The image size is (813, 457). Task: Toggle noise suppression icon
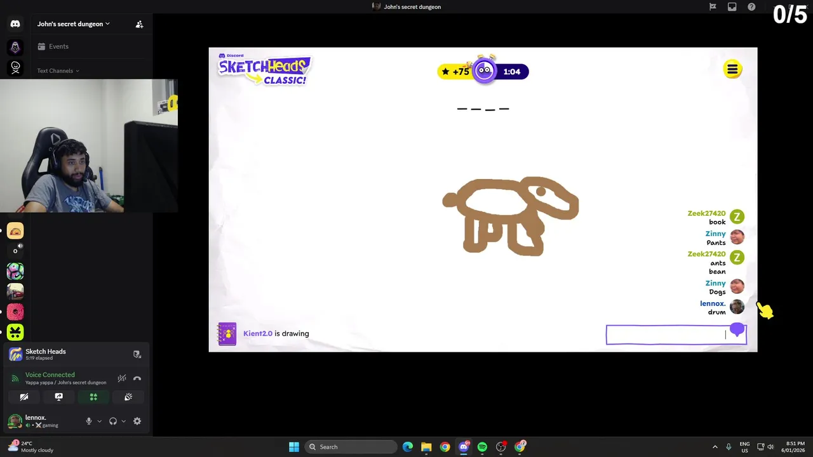click(x=121, y=378)
